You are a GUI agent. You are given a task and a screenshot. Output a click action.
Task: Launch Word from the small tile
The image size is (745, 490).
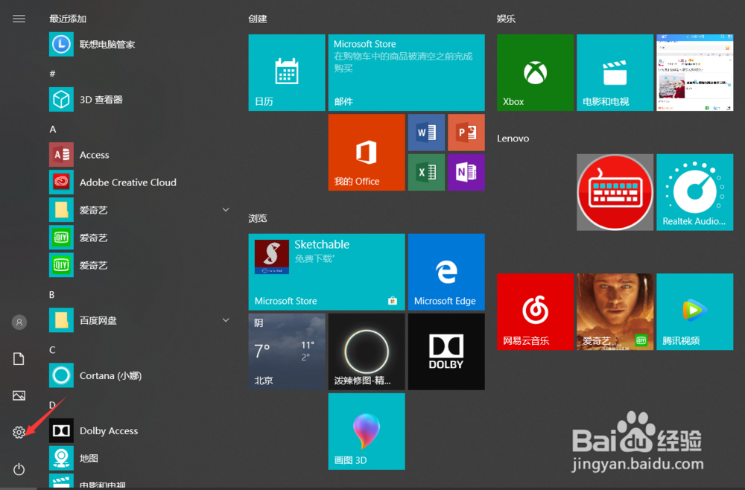point(426,133)
